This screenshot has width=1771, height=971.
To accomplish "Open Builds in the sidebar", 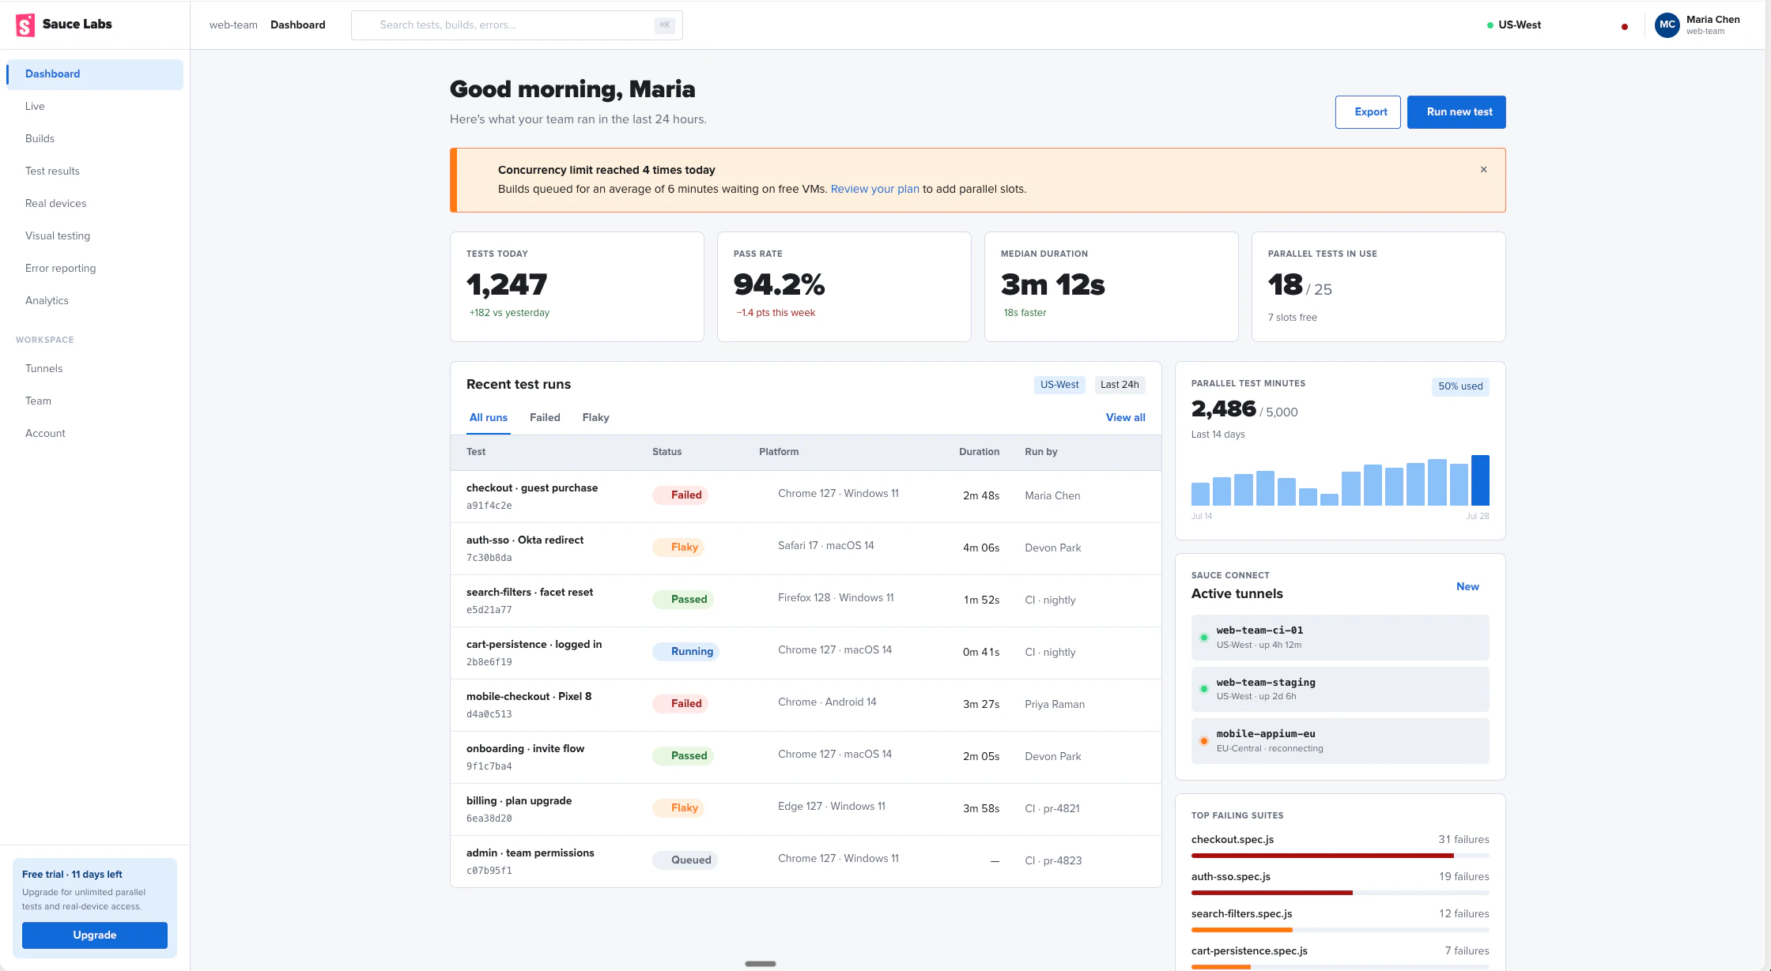I will [95, 139].
